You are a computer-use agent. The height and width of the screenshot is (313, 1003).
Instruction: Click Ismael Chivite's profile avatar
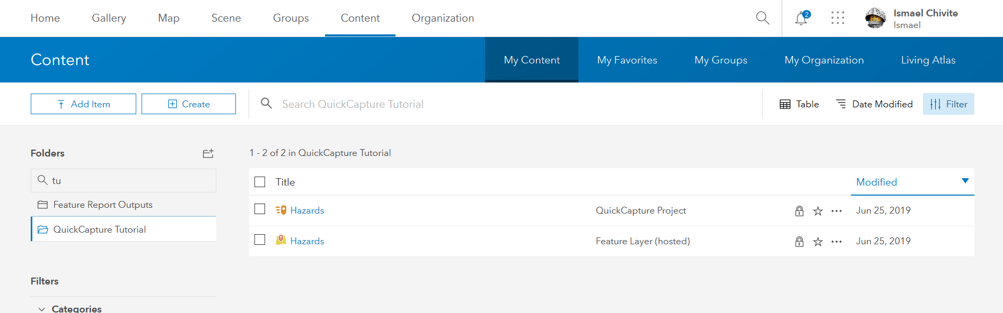tap(875, 18)
